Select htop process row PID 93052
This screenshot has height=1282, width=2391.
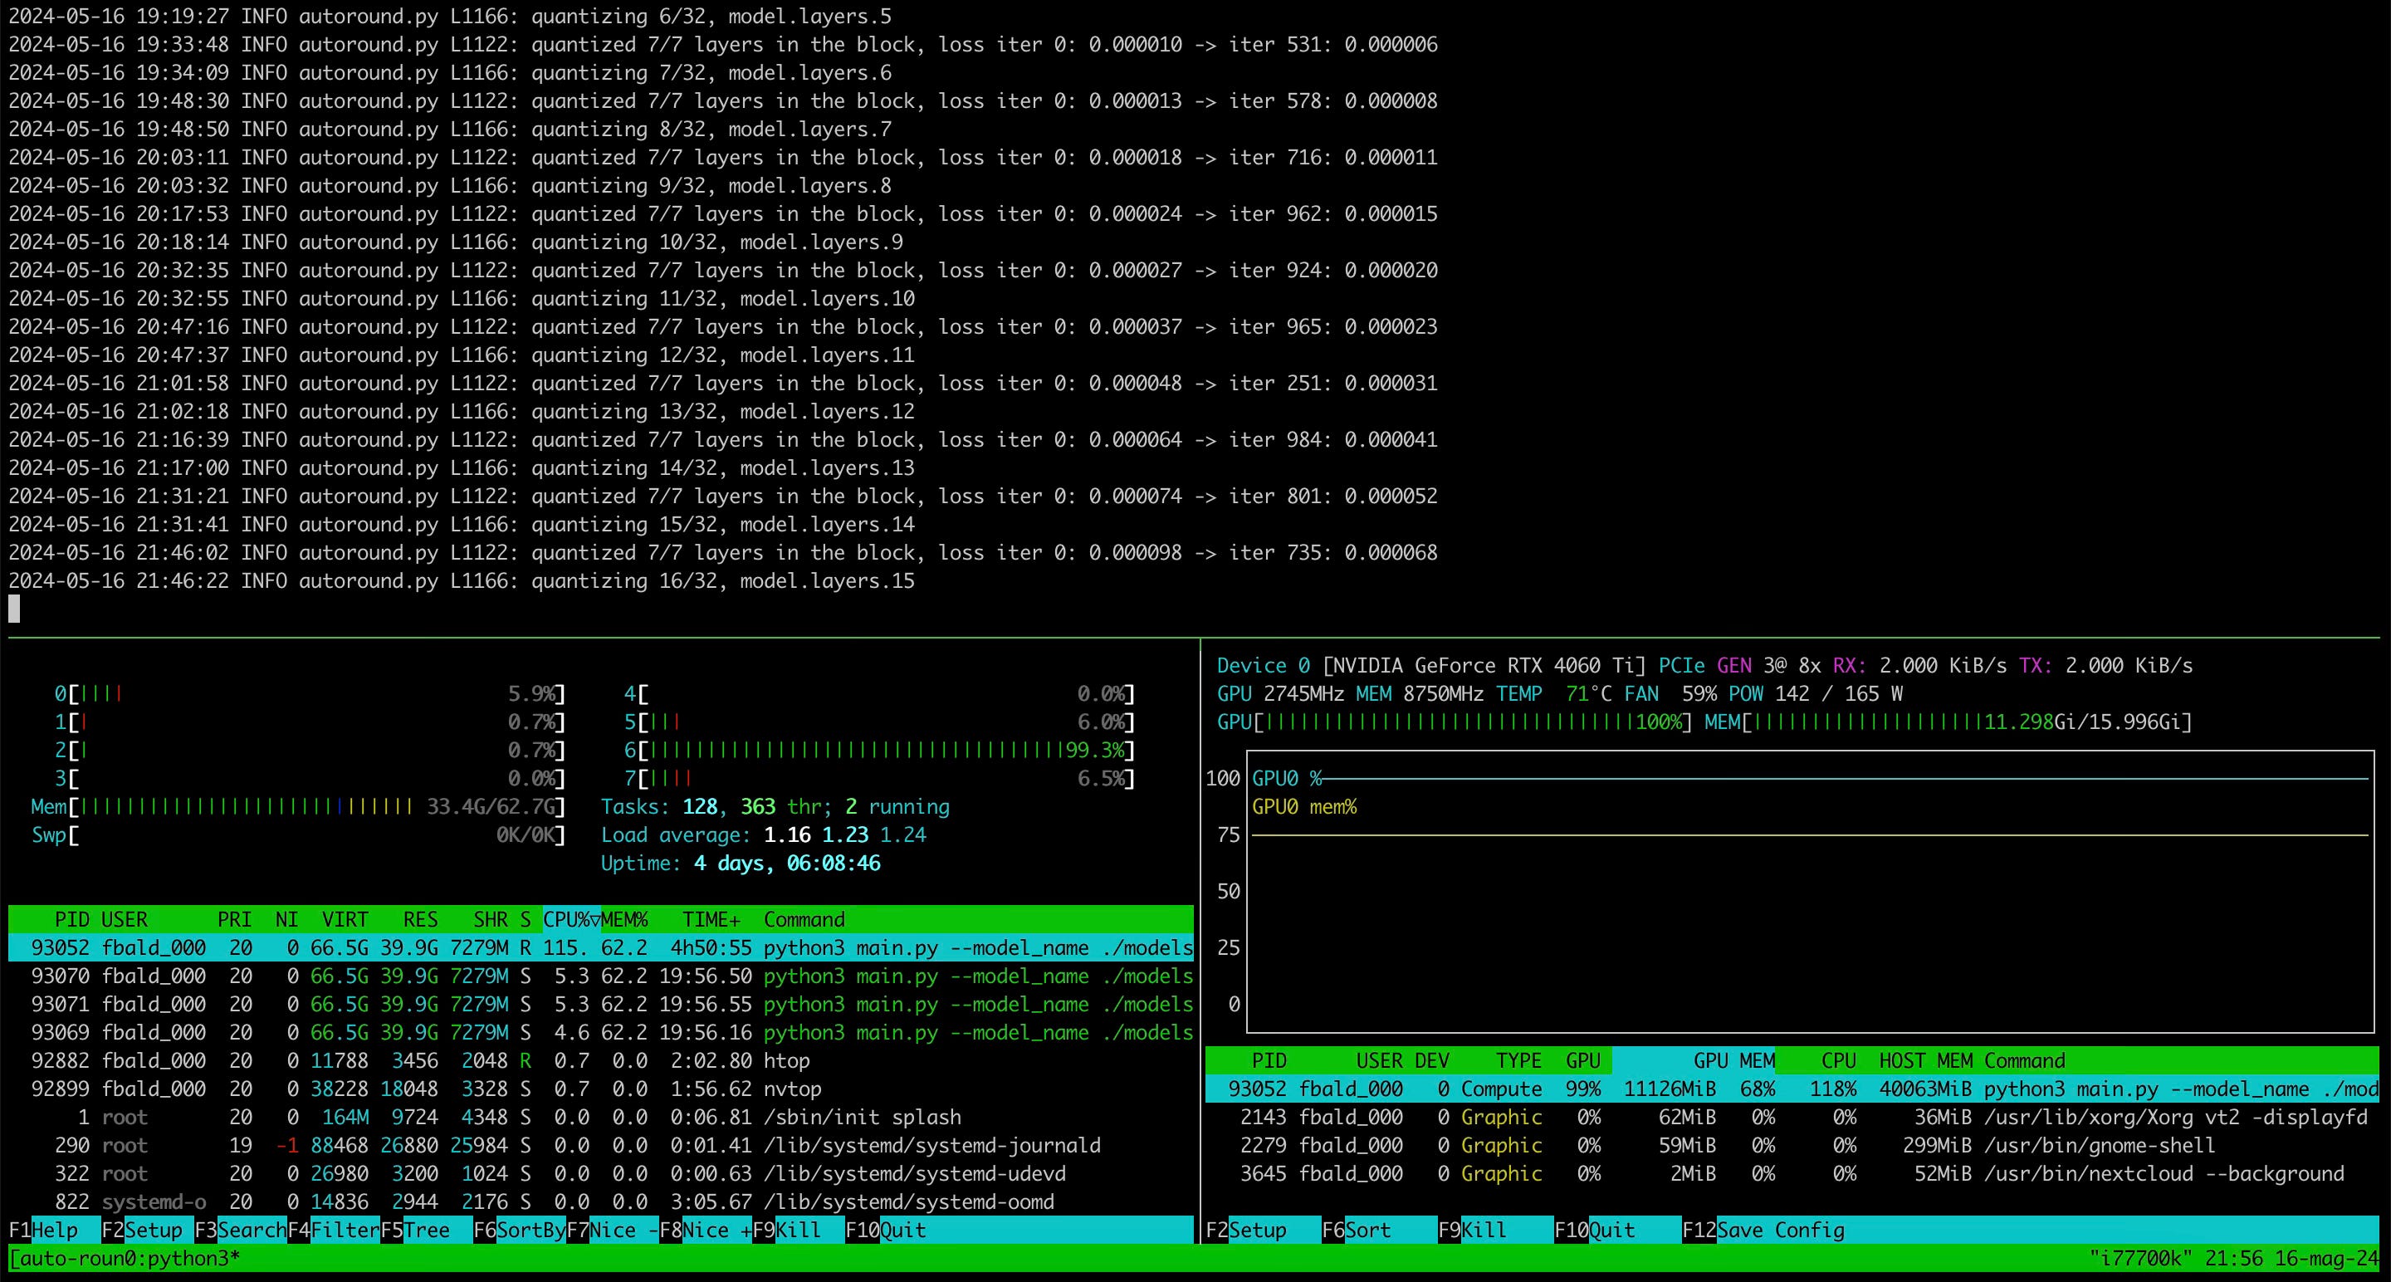click(x=600, y=948)
